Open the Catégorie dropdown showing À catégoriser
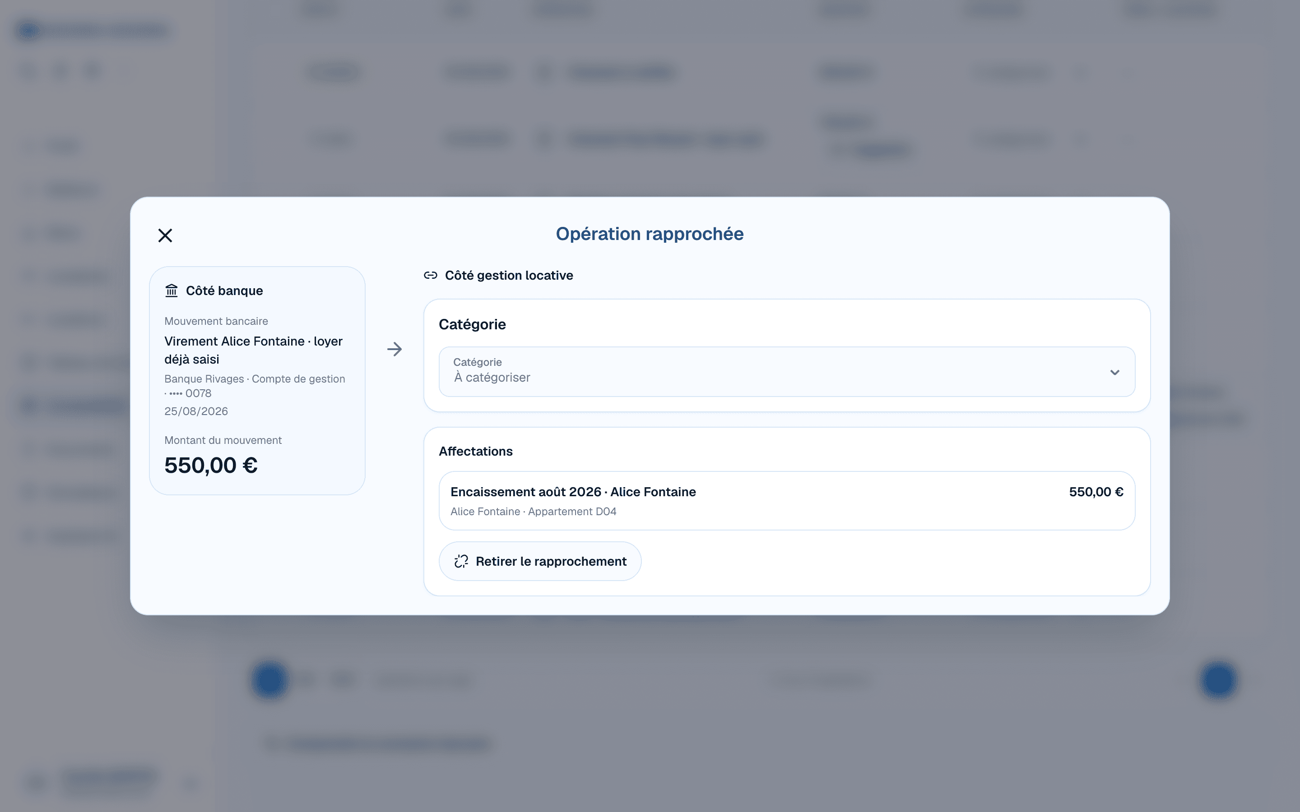This screenshot has height=812, width=1300. point(786,372)
